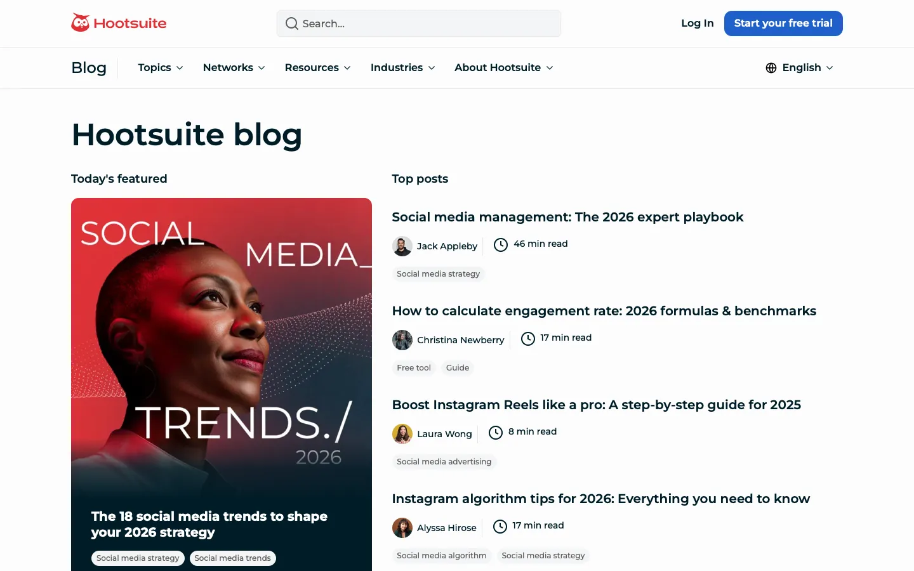This screenshot has height=571, width=914.
Task: Click the 46 min read text
Action: pos(541,244)
